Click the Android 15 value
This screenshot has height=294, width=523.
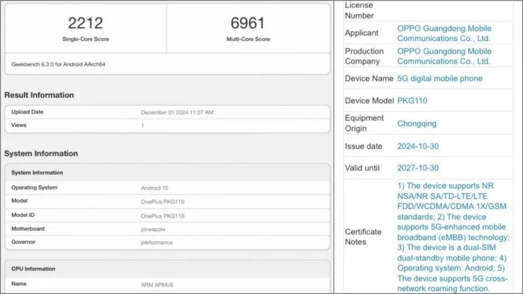coord(154,188)
